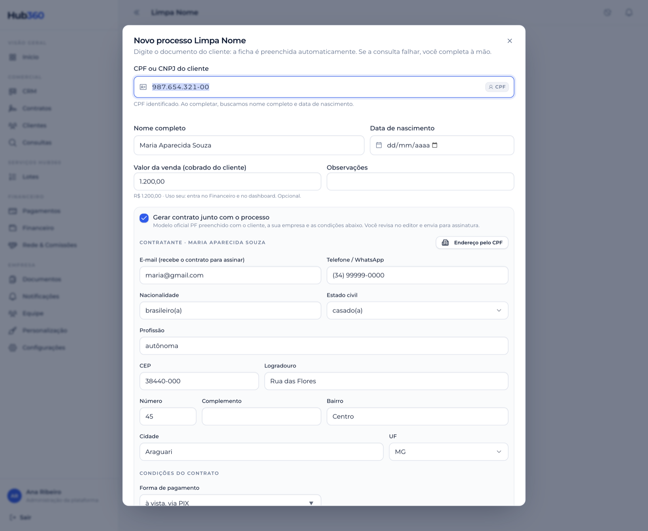Click the empty Complemento field
This screenshot has height=531, width=648.
pos(261,416)
